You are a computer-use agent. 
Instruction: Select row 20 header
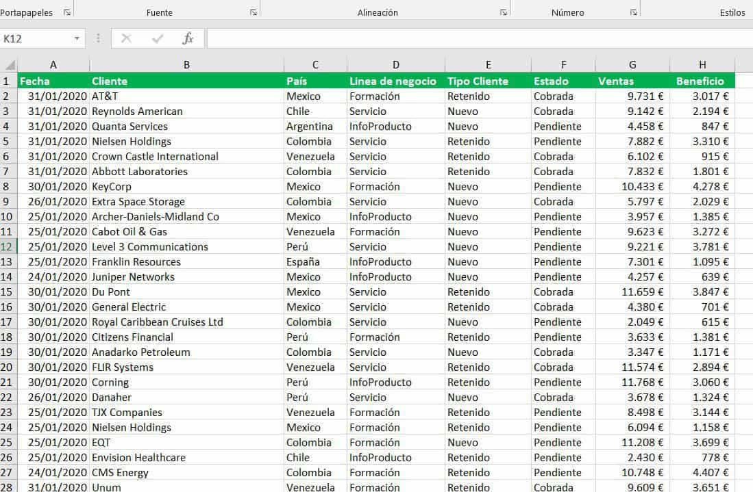pyautogui.click(x=8, y=367)
